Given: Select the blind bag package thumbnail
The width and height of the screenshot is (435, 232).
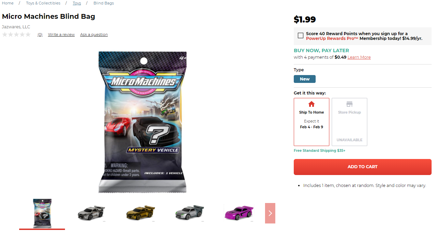Looking at the screenshot, I should 42,213.
